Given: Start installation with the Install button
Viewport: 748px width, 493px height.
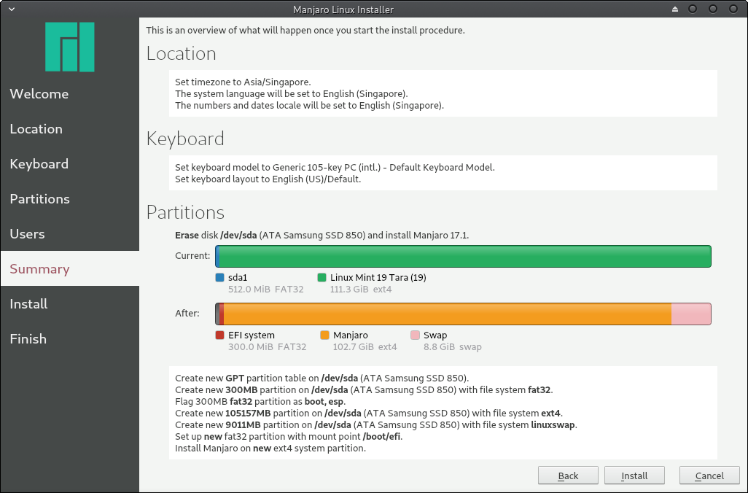Looking at the screenshot, I should coord(634,475).
